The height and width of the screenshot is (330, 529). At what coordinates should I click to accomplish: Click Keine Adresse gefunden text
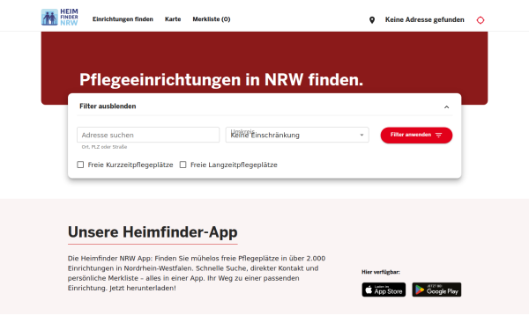click(x=424, y=19)
